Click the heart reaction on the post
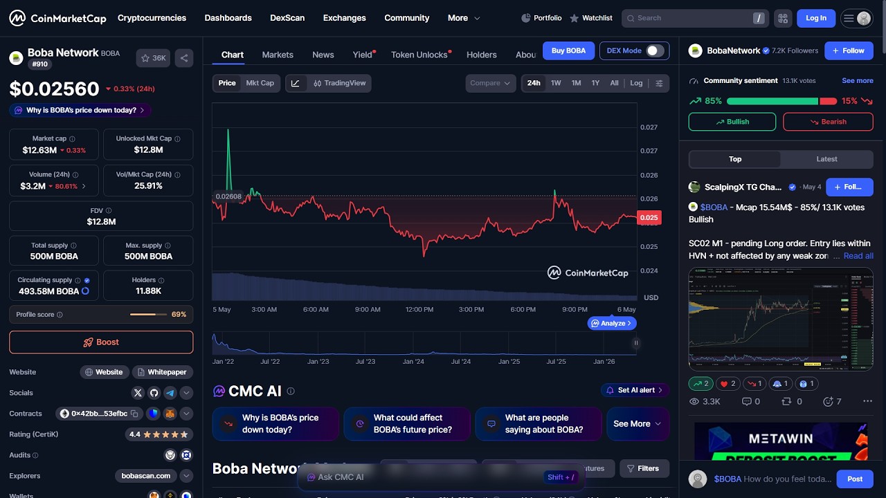886x498 pixels. pos(728,383)
